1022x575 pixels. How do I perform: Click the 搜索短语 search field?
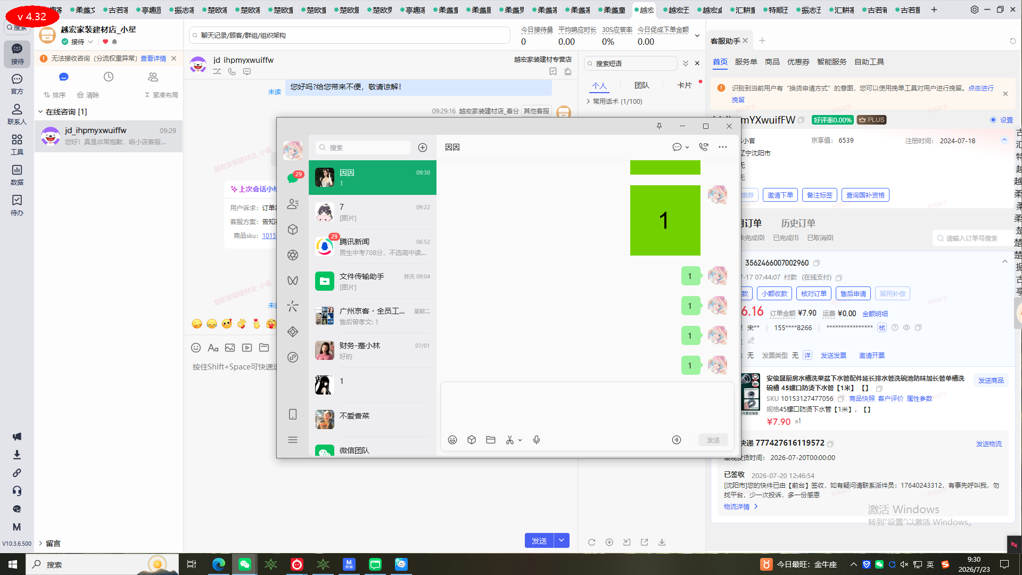tap(631, 63)
